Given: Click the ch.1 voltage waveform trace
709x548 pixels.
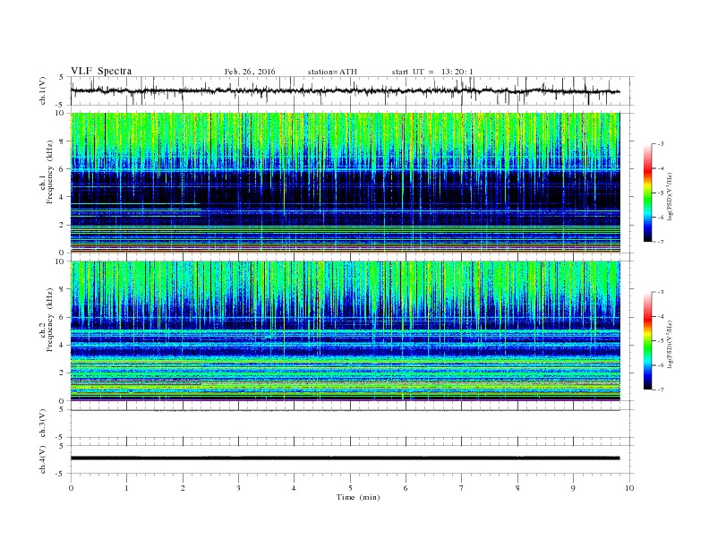Looking at the screenshot, I should pyautogui.click(x=346, y=90).
